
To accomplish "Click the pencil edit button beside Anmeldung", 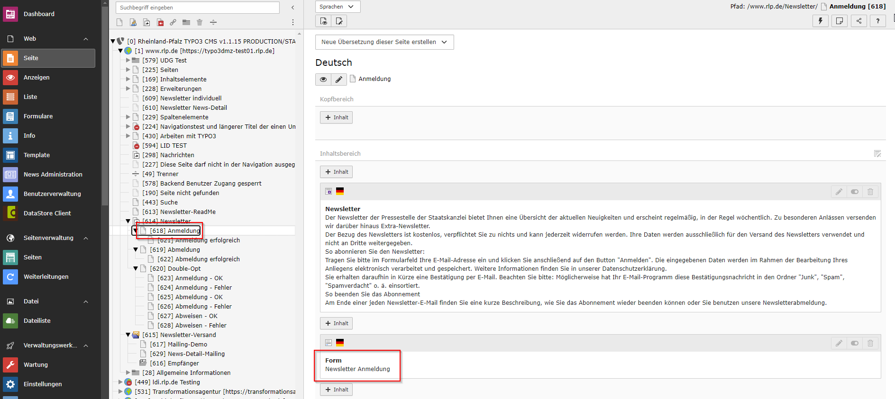I will pos(339,80).
